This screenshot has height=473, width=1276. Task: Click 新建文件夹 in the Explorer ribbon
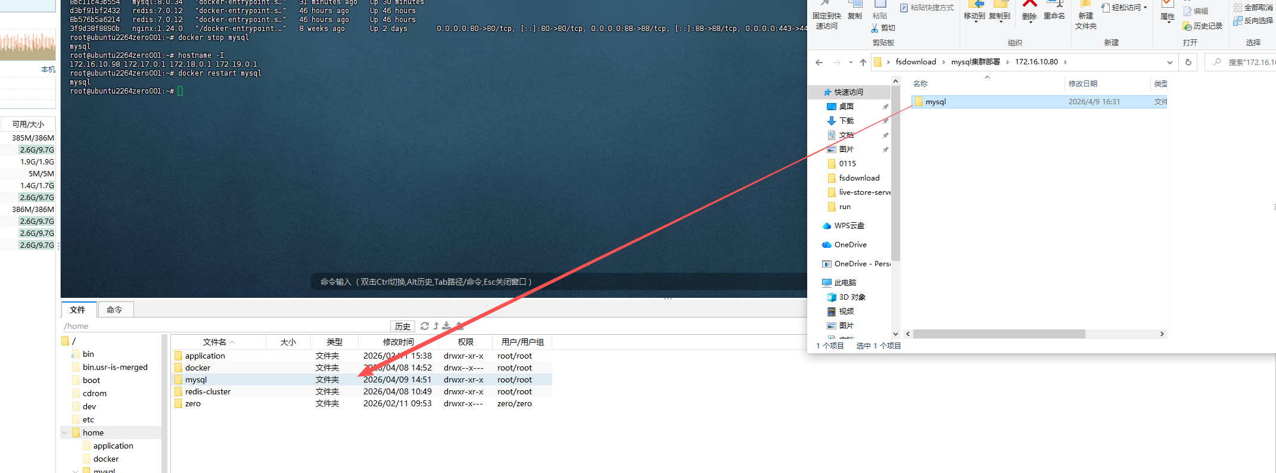point(1086,15)
